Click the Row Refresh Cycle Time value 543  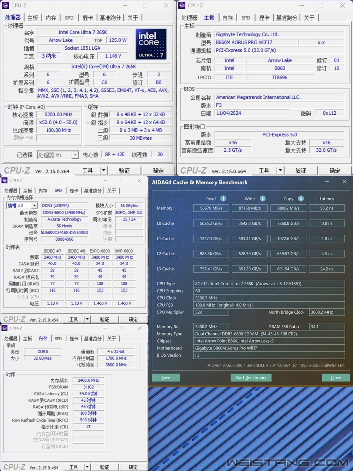[88, 420]
